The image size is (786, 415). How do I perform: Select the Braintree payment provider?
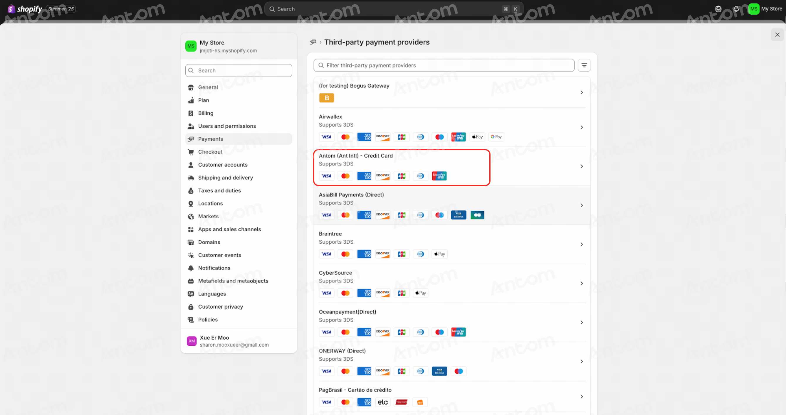(x=452, y=244)
